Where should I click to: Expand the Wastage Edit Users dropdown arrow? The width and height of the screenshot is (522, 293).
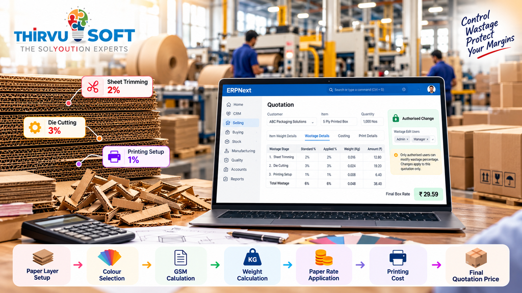[x=432, y=139]
